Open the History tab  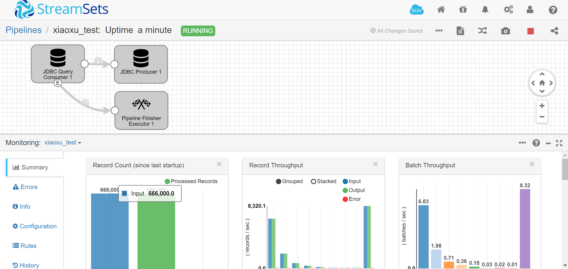[x=26, y=265]
